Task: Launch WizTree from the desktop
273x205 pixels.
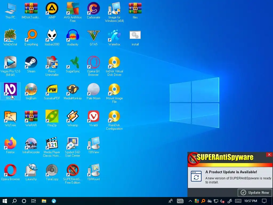Action: point(10,118)
